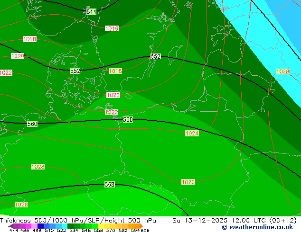This screenshot has height=232, width=301.
Task: Click the purple left arrow of the legend
Action: tap(11, 226)
